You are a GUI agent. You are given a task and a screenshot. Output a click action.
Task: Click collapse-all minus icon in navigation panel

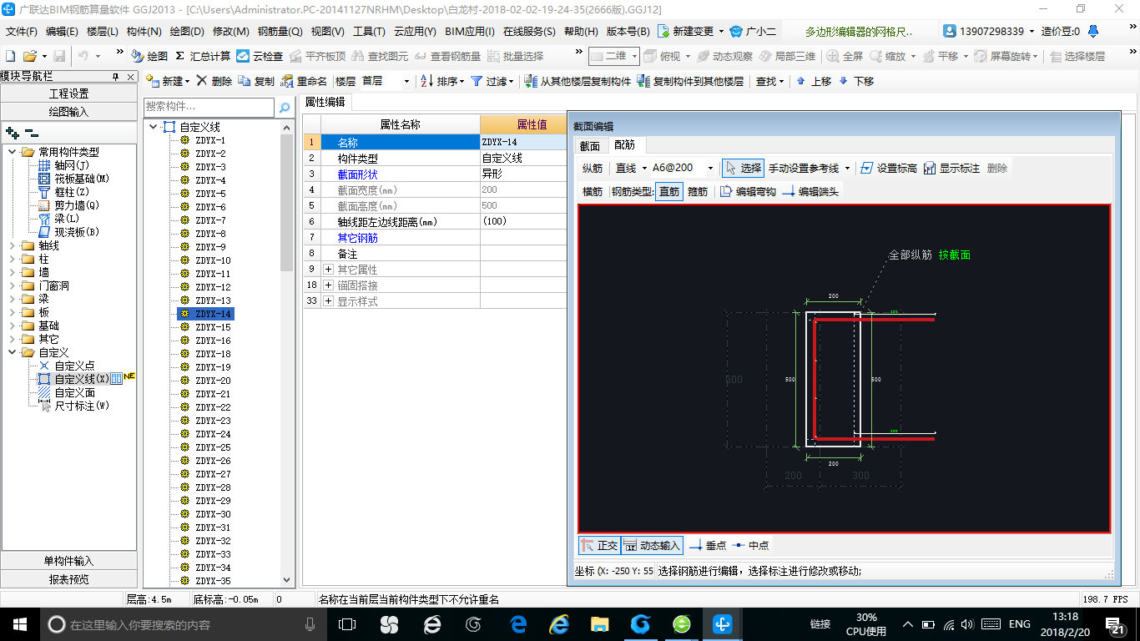coord(31,132)
